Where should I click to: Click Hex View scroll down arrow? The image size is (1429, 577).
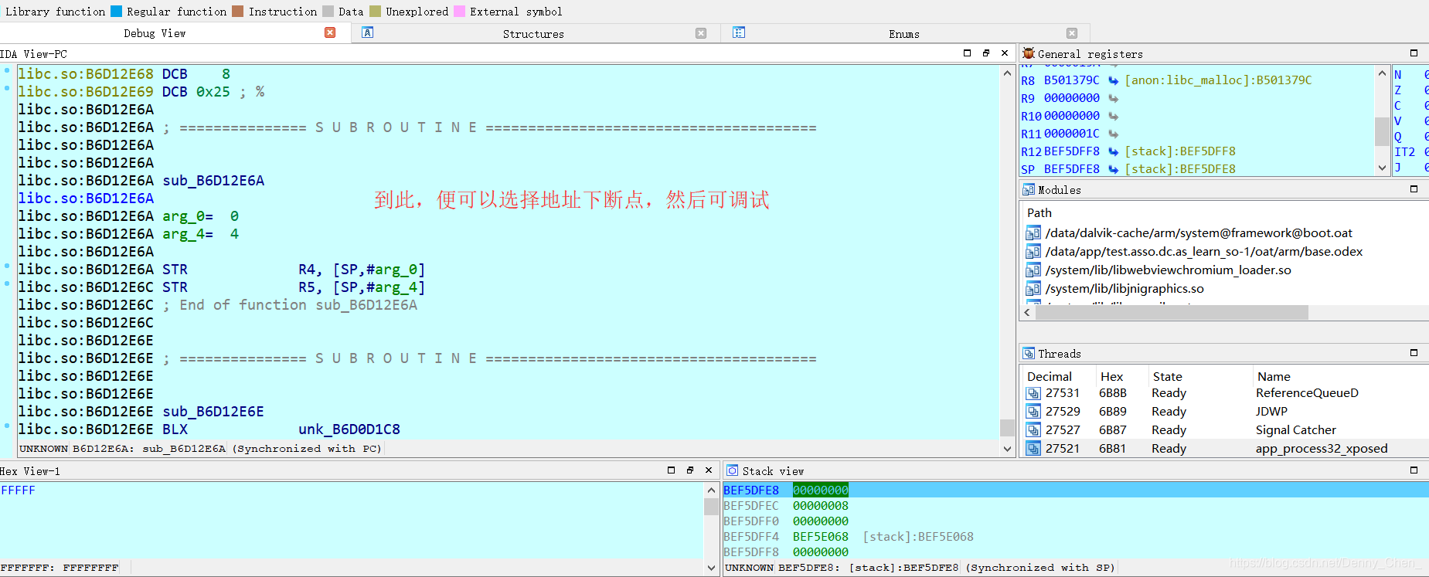click(712, 568)
